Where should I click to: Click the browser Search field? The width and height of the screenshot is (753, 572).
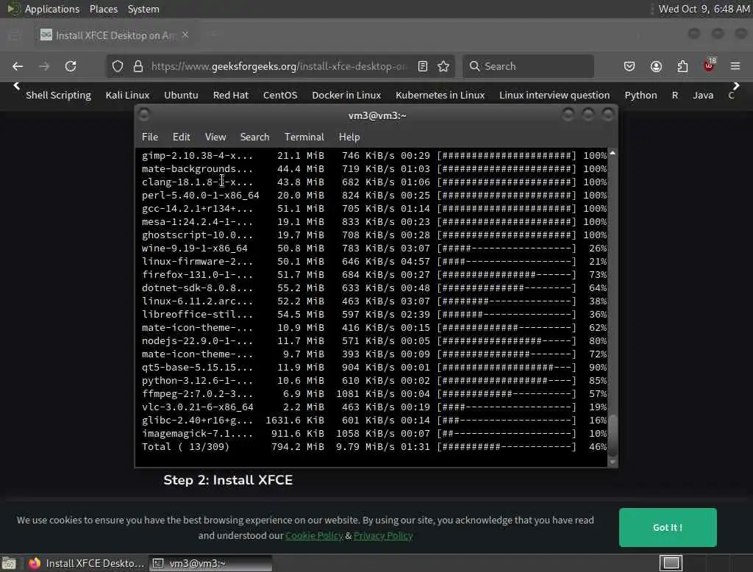click(528, 66)
